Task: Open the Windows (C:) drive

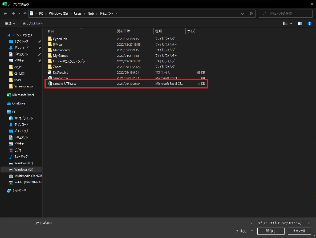Action: point(23,163)
